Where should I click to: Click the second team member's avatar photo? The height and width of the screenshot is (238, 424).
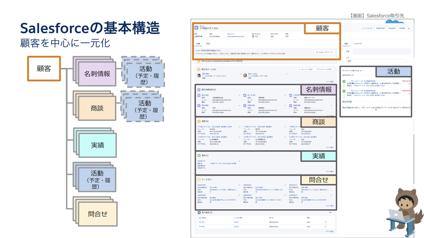[x=245, y=75]
